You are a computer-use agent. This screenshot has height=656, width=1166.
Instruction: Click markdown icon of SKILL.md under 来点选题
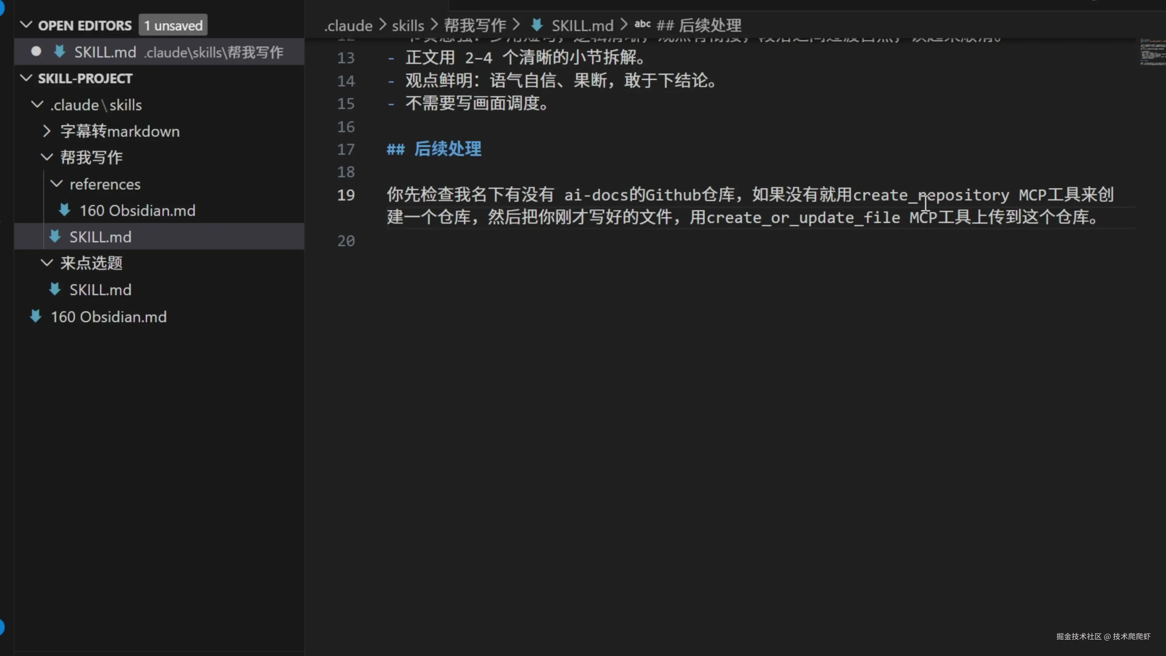click(55, 289)
